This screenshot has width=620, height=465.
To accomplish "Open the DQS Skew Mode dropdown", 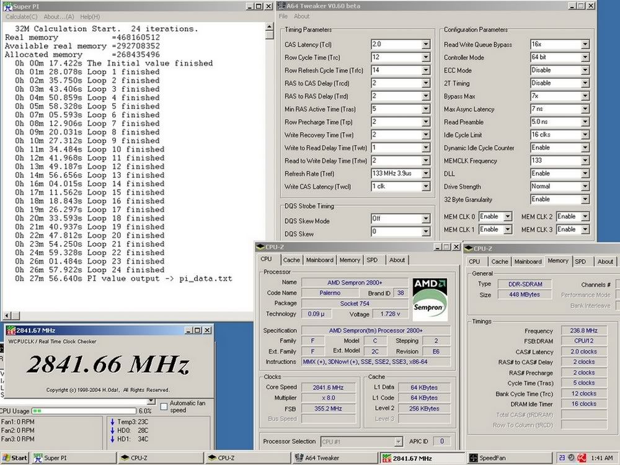I will [x=426, y=219].
